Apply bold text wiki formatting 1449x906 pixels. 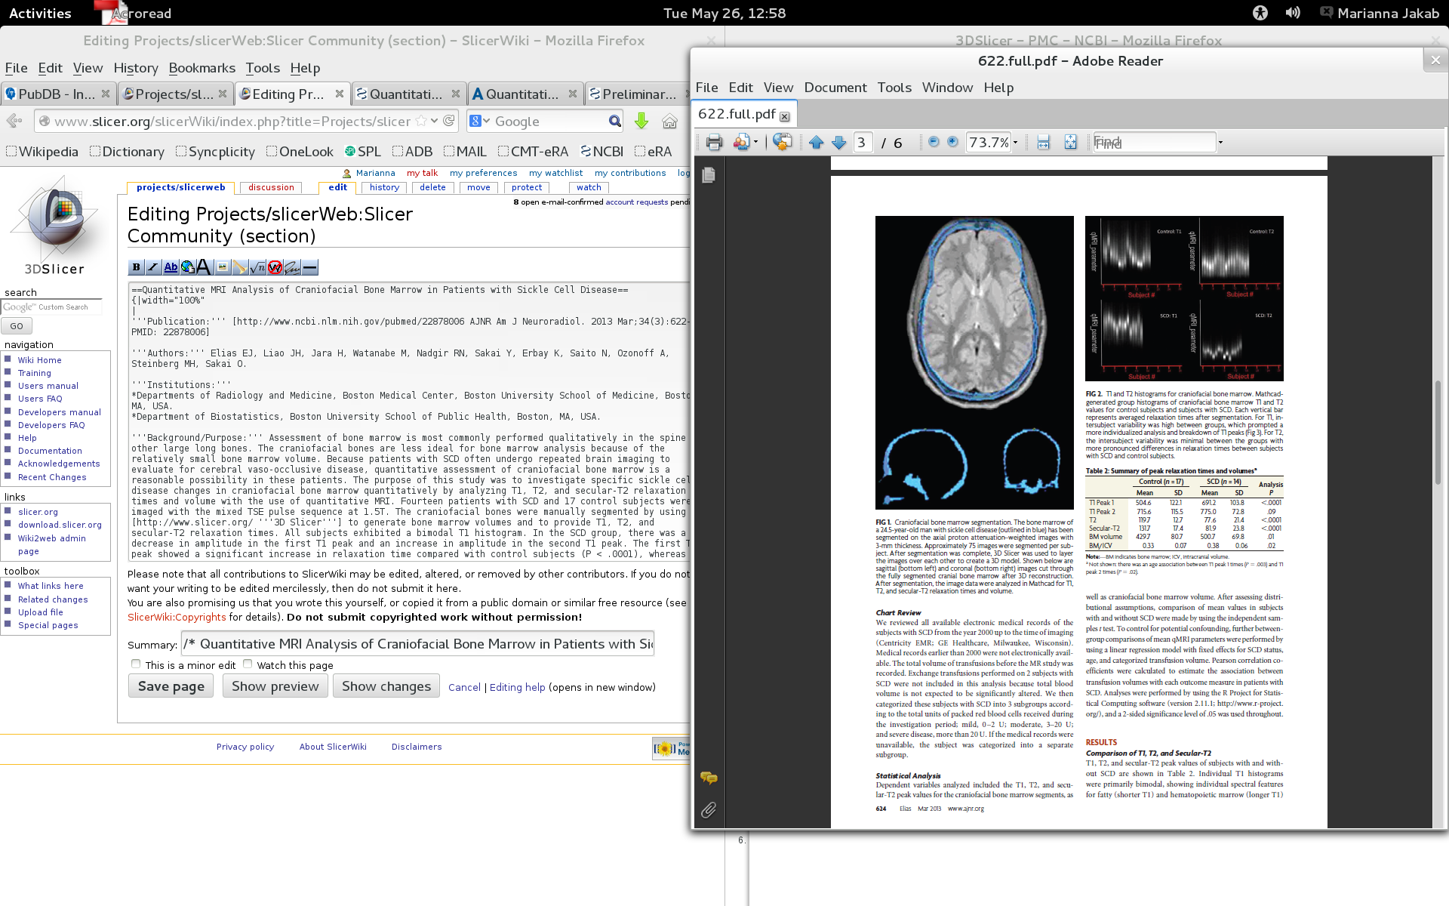136,267
